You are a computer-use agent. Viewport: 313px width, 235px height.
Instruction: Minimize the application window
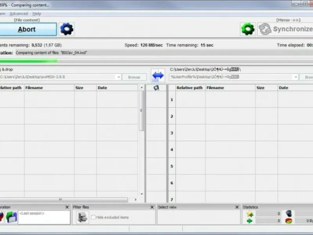tap(296, 4)
